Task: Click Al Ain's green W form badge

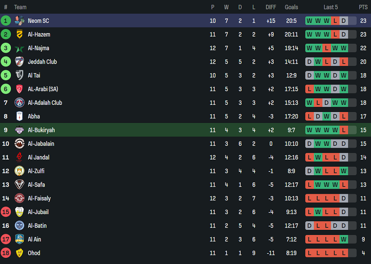Action: pos(344,239)
